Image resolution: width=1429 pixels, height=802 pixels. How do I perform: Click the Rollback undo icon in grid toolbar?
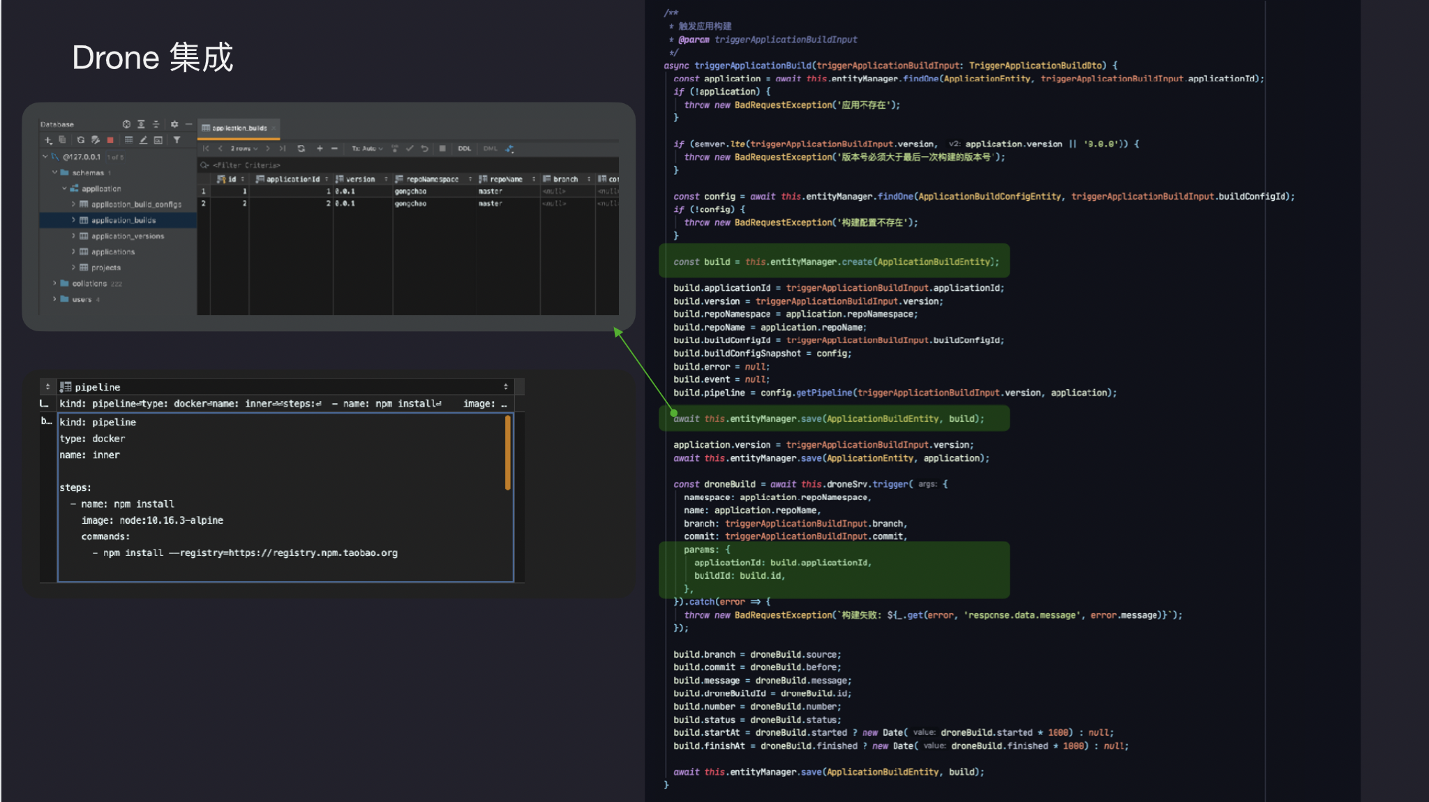point(424,149)
